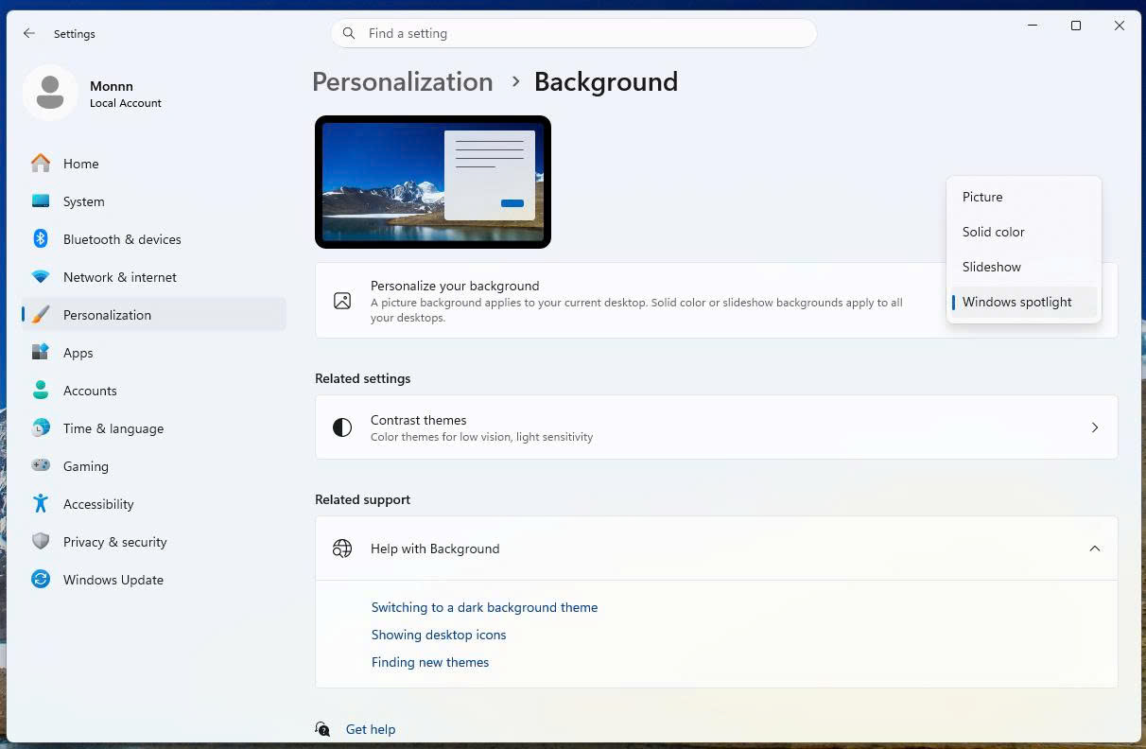The image size is (1146, 749).
Task: Click the Monnn user avatar
Action: coord(50,93)
